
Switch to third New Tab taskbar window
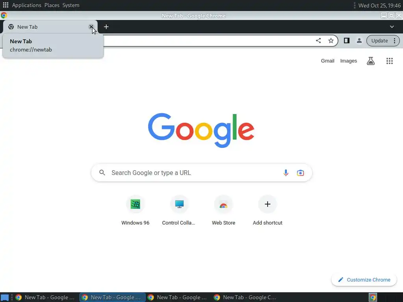pos(178,297)
